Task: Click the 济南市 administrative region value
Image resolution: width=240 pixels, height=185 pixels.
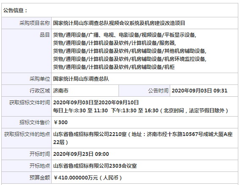Action: 61,91
